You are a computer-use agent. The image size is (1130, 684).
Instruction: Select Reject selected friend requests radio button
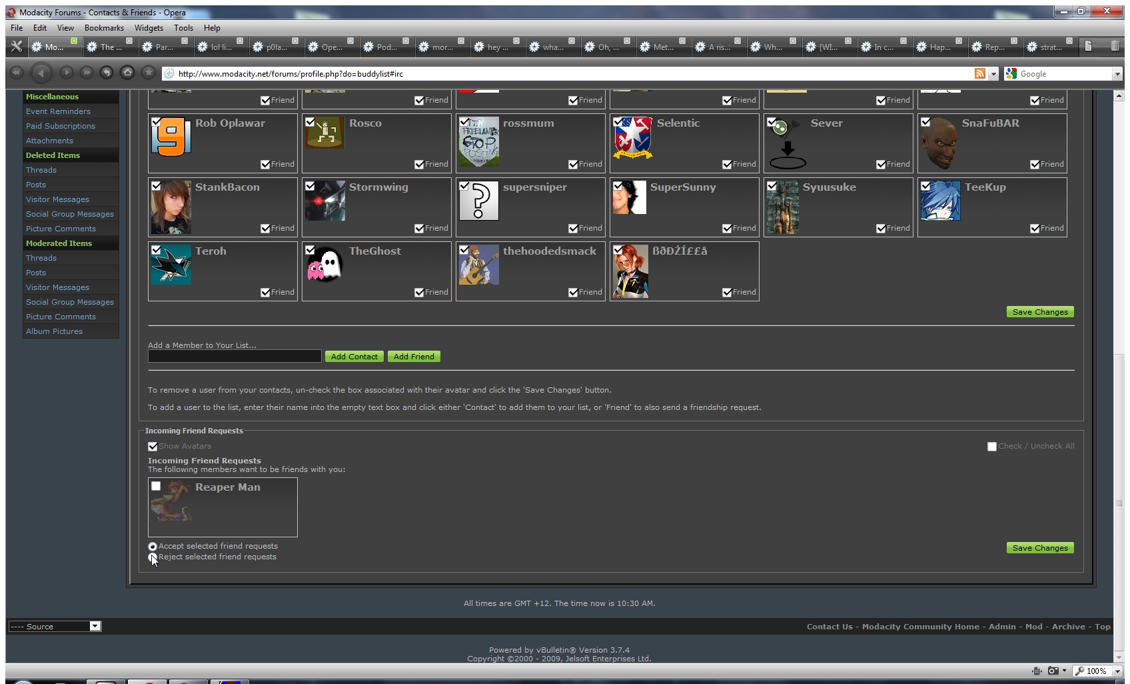pyautogui.click(x=153, y=557)
